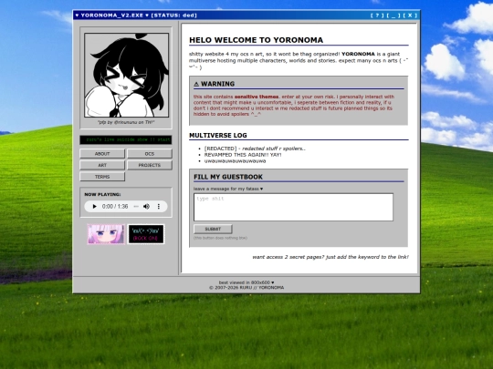Play the Now Playing audio track
The height and width of the screenshot is (369, 493).
[x=94, y=207]
